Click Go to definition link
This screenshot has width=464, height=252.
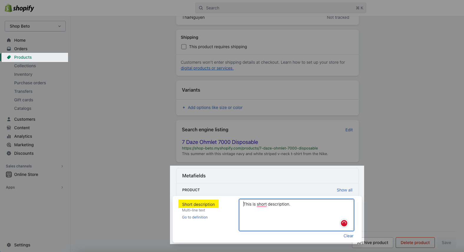(x=195, y=217)
